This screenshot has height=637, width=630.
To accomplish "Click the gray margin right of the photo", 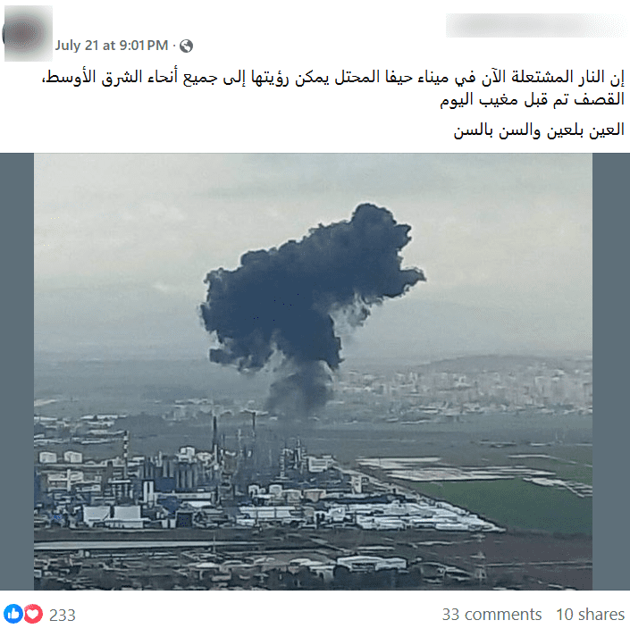I will point(611,372).
